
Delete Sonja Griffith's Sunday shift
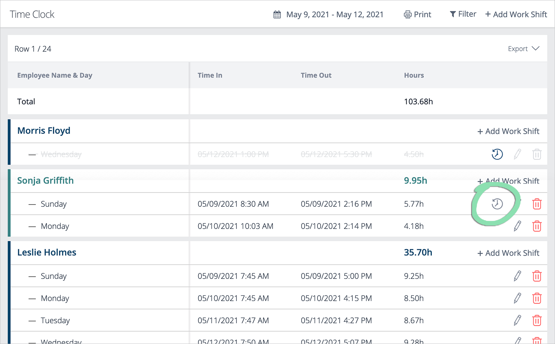click(537, 204)
